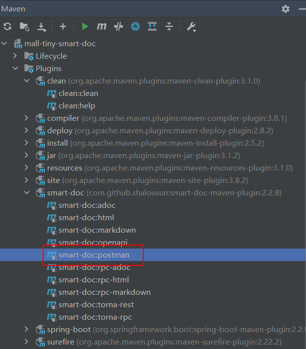
Task: Click the spring-boot plugin icon
Action: tap(40, 330)
